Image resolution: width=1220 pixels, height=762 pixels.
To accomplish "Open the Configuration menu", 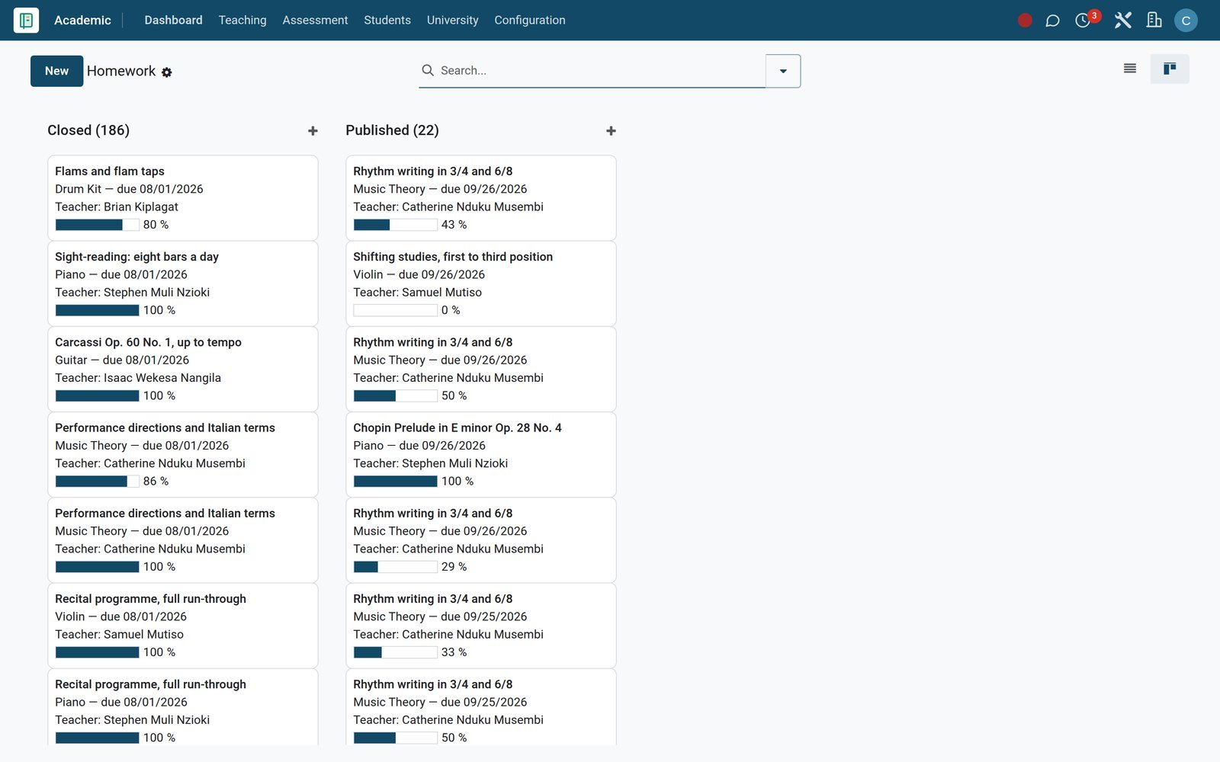I will pyautogui.click(x=530, y=21).
